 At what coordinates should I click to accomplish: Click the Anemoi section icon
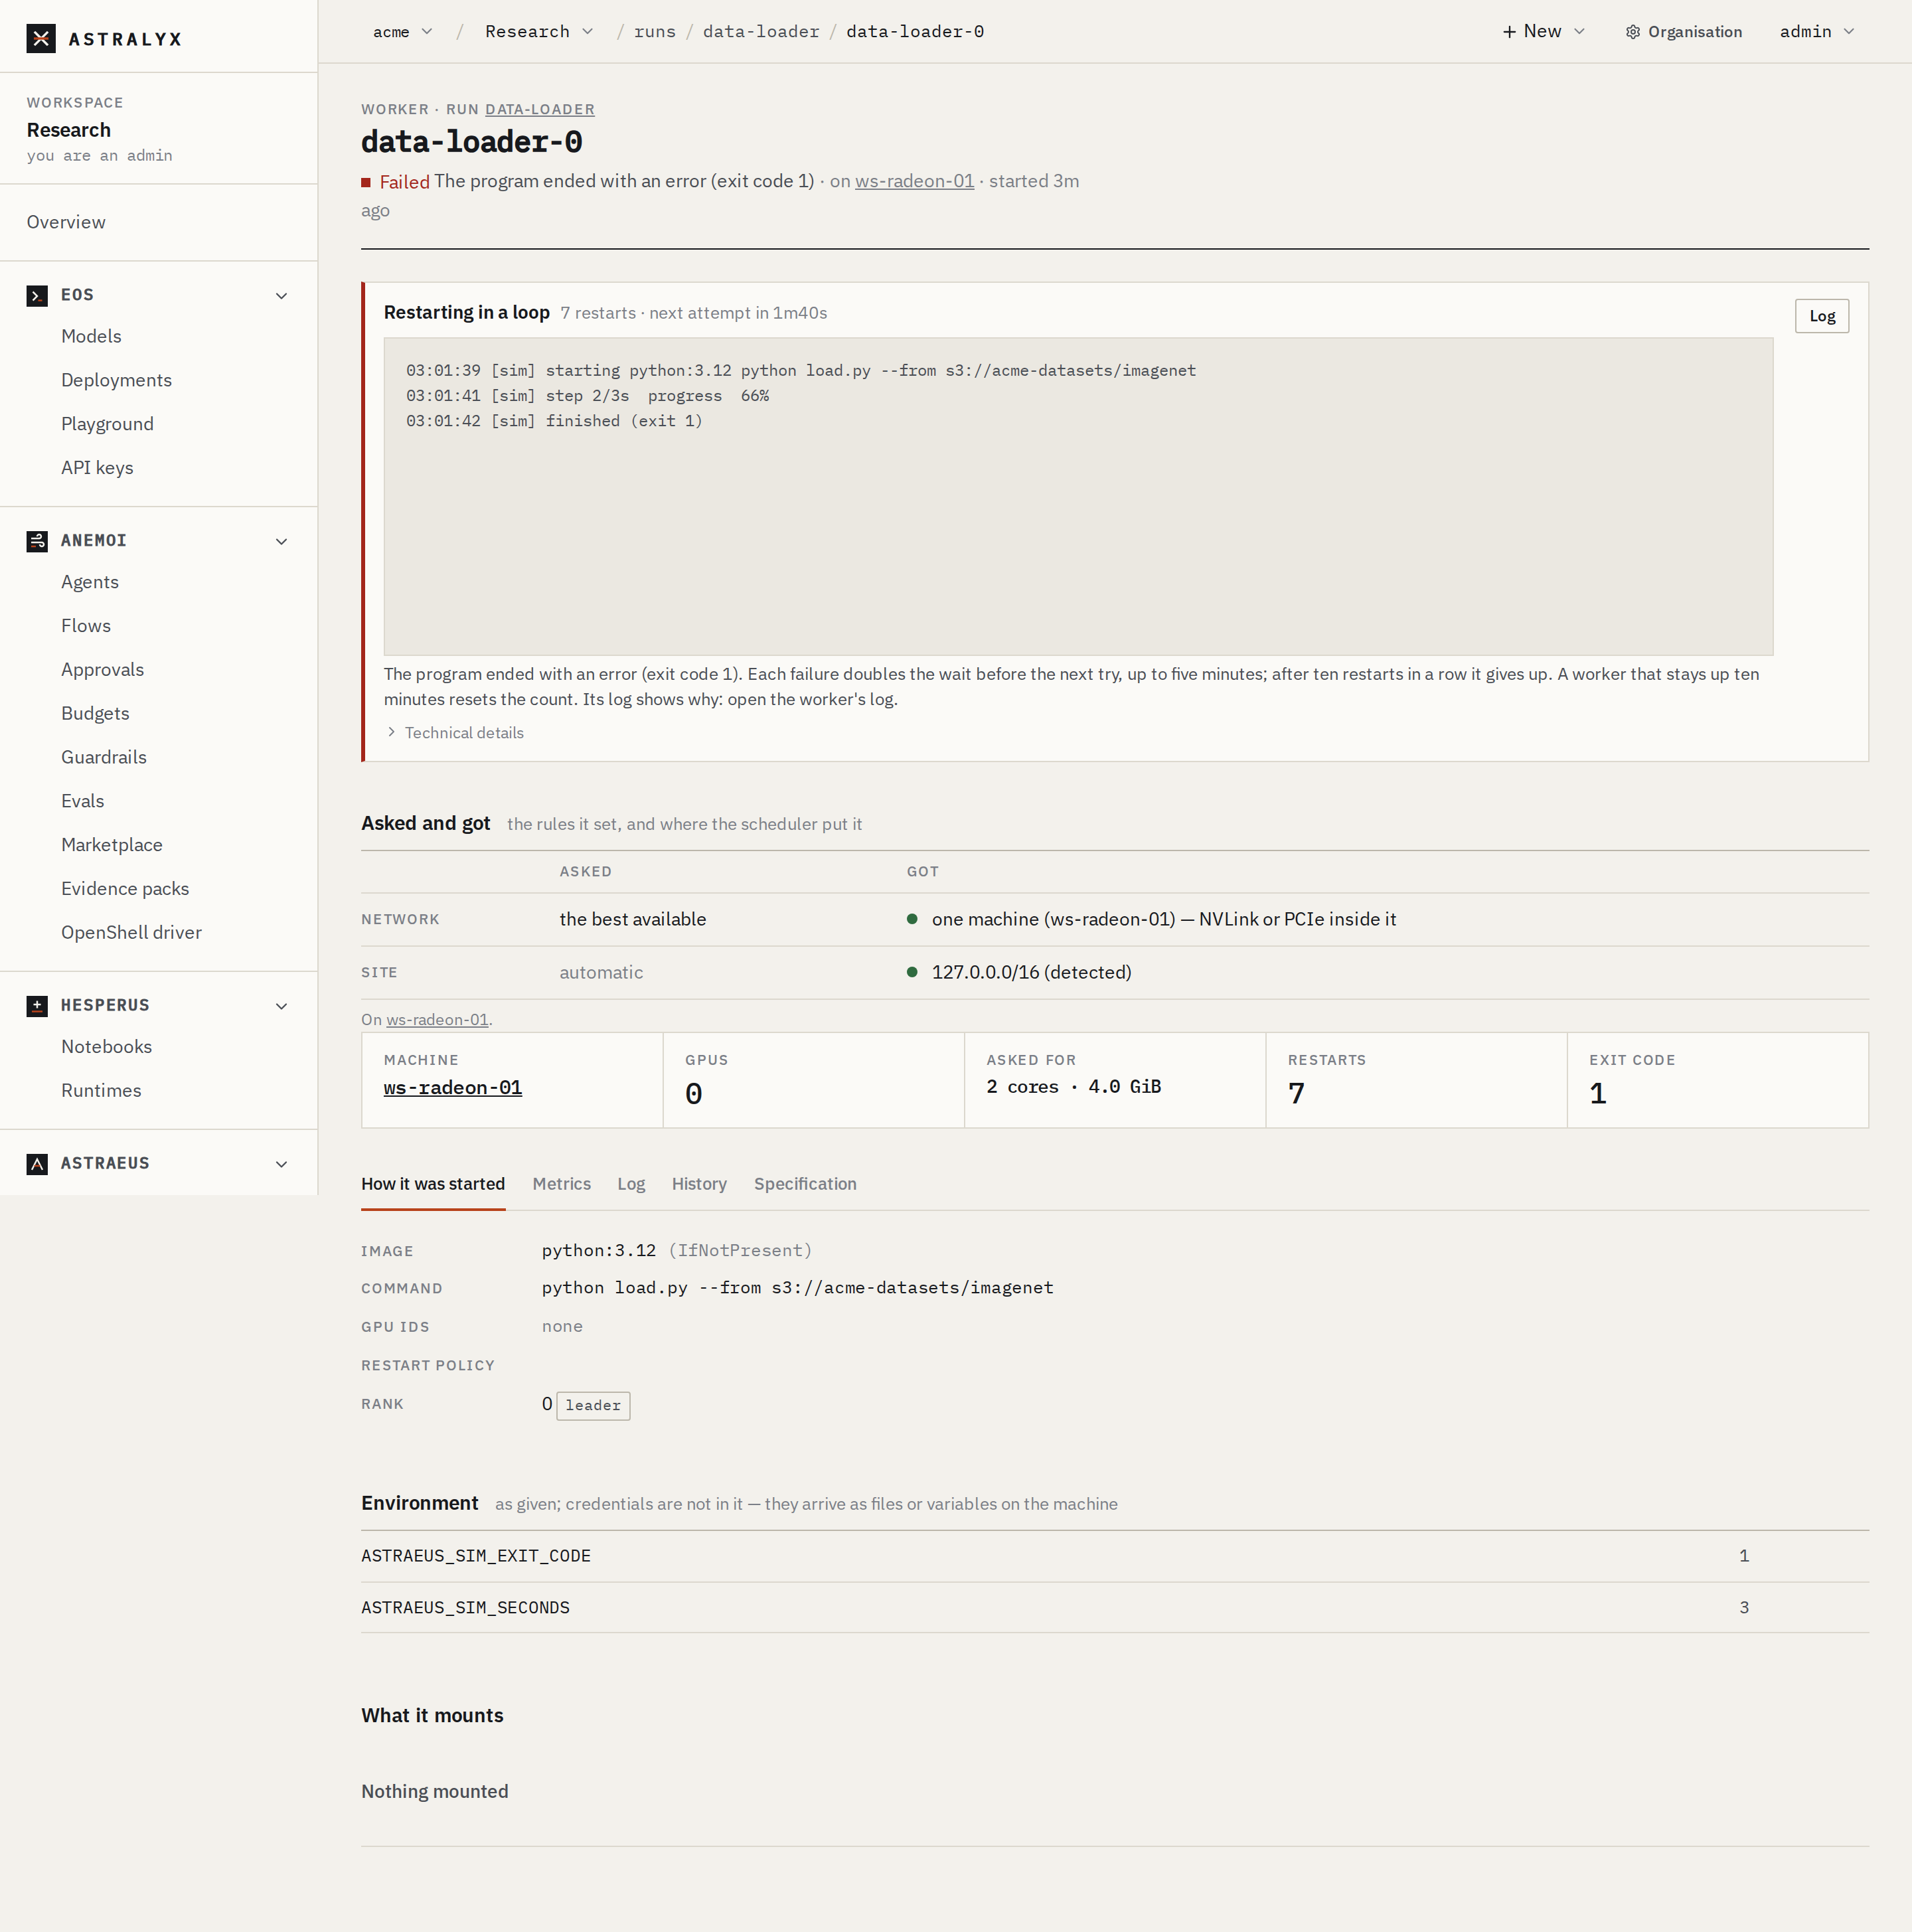coord(37,541)
